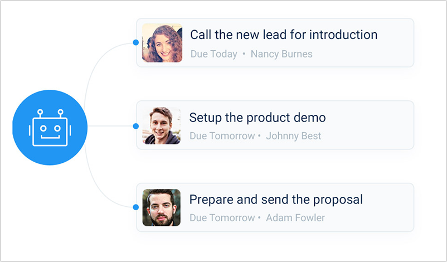Click the blue robot automation icon
Image resolution: width=447 pixels, height=262 pixels.
point(50,128)
